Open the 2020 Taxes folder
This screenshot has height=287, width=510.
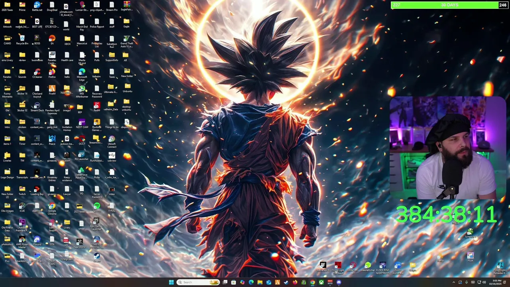click(x=7, y=6)
